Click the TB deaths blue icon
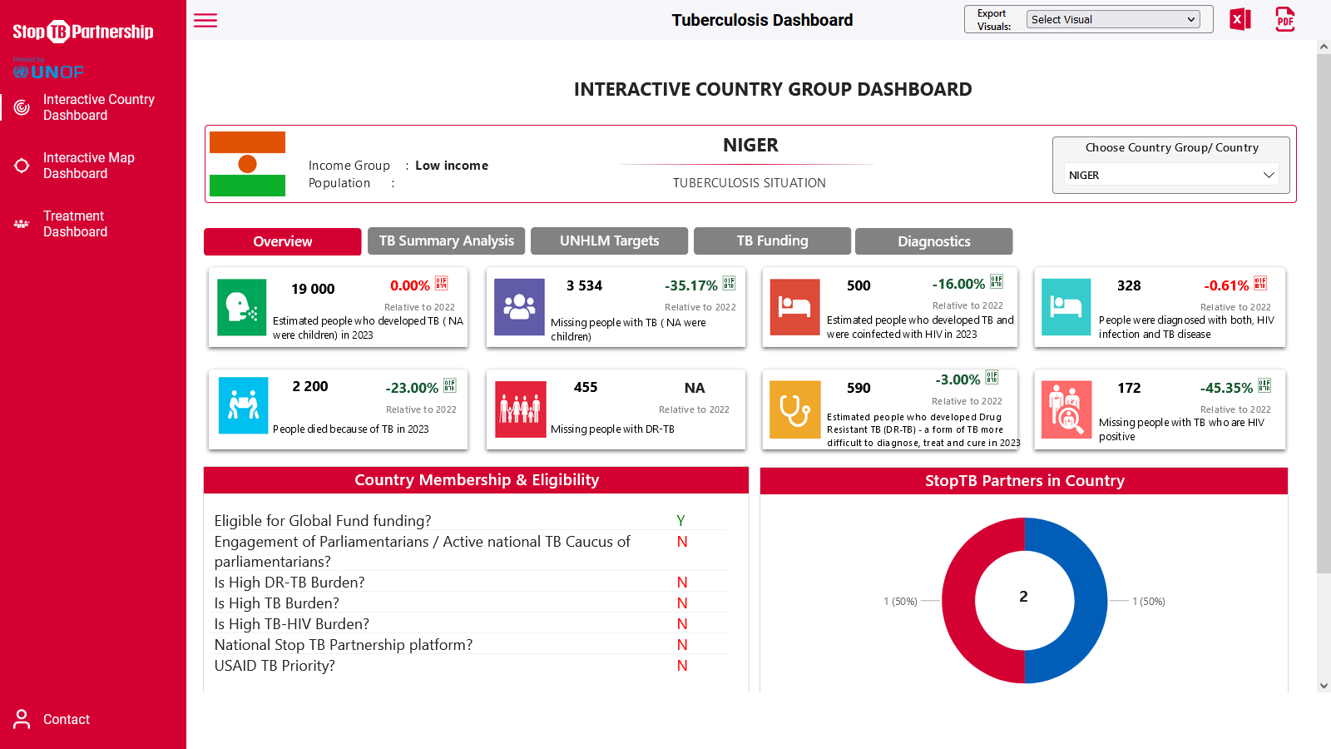Image resolution: width=1331 pixels, height=749 pixels. tap(243, 405)
